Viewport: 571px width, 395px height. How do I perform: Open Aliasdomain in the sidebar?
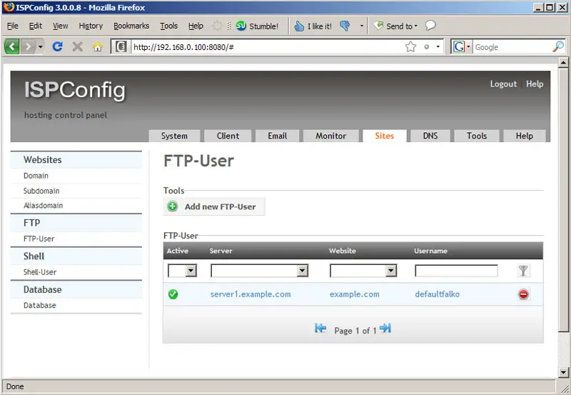pos(43,206)
